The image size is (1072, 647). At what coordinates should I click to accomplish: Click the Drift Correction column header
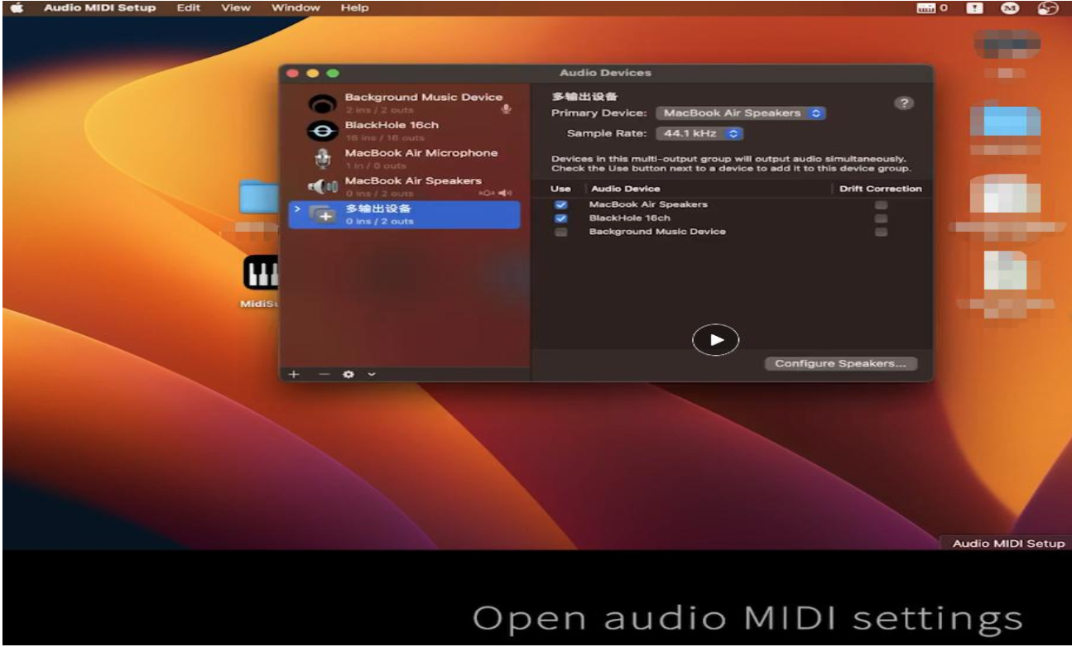880,189
